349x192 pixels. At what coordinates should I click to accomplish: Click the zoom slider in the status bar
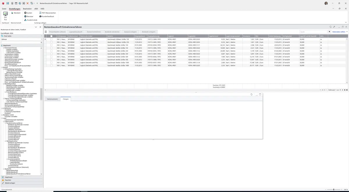[x=333, y=190]
